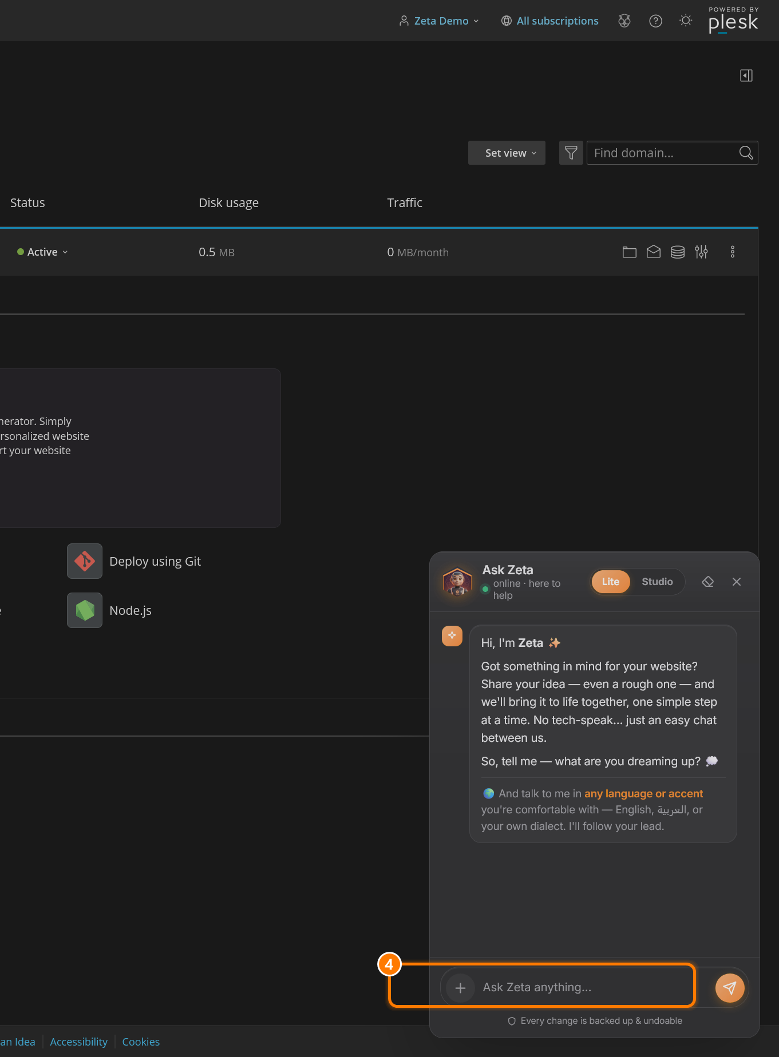Add attachment with the plus button

point(460,988)
